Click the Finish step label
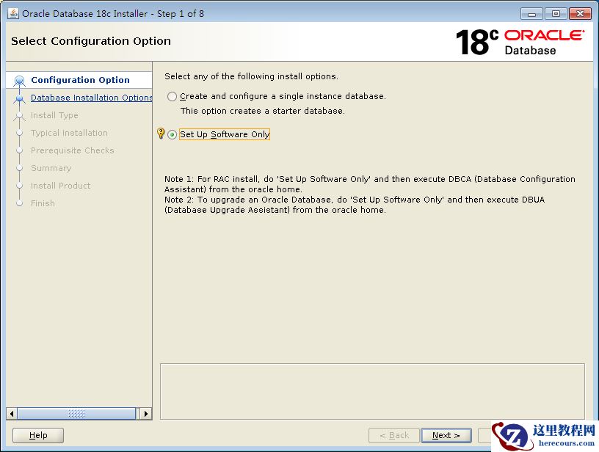 click(43, 203)
